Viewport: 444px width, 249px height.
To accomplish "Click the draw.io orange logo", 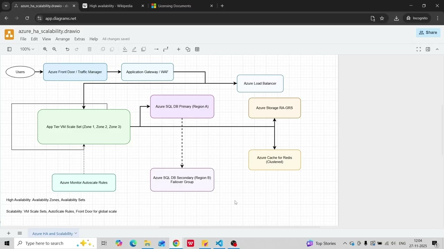I will click(x=9, y=34).
